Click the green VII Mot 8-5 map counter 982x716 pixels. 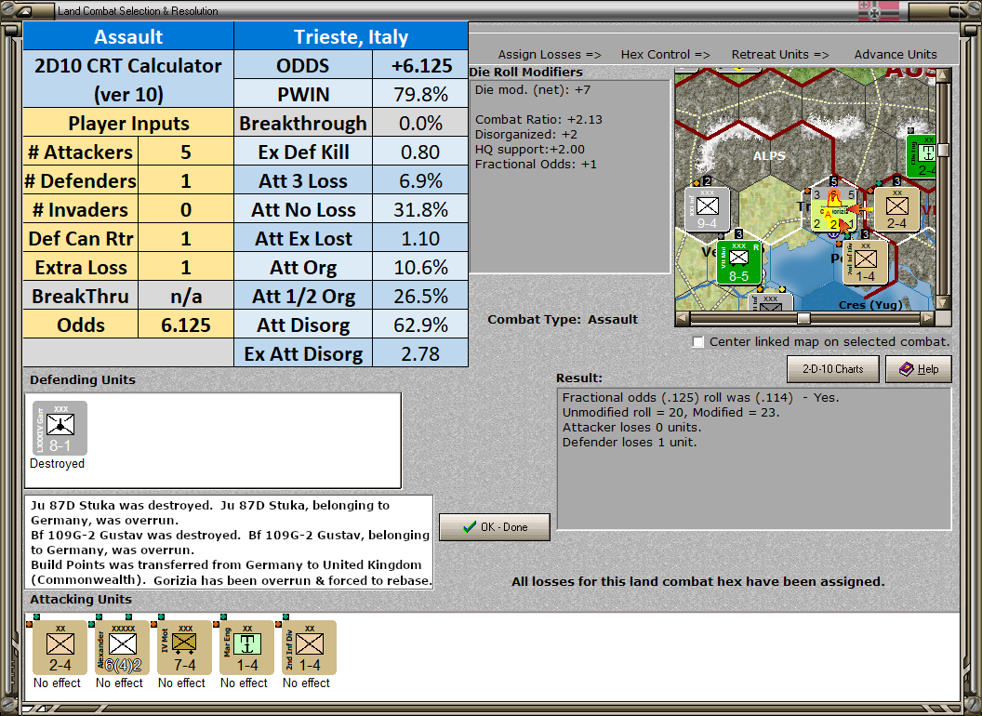pyautogui.click(x=738, y=262)
